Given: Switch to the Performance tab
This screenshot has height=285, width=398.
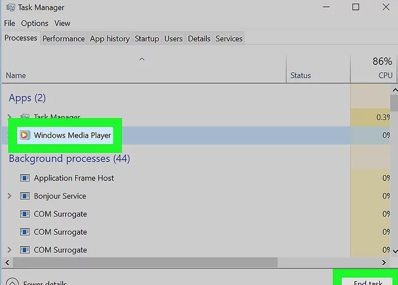Looking at the screenshot, I should coord(63,39).
